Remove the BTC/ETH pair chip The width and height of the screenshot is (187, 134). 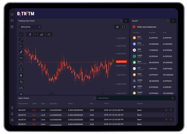point(40,27)
